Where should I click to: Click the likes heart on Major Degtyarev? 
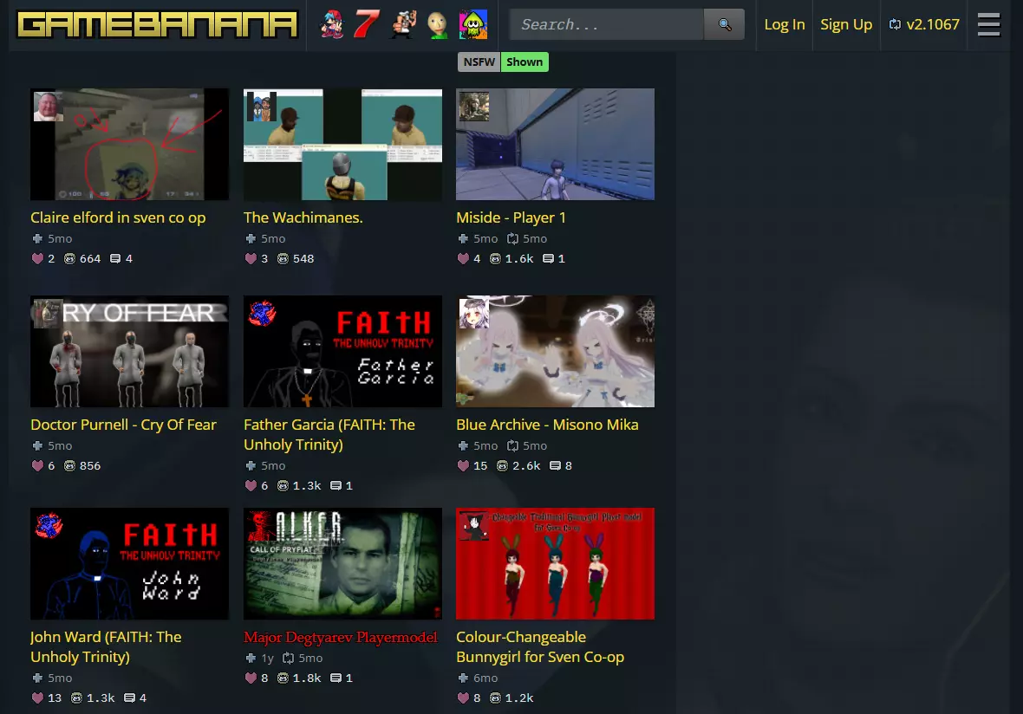click(x=251, y=678)
